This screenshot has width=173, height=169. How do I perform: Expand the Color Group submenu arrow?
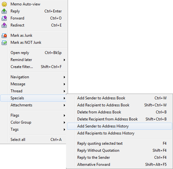(64, 122)
